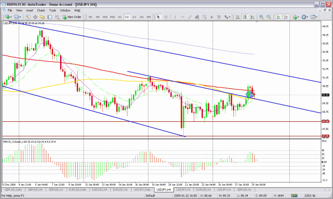Select the active H4 timeframe button
This screenshot has width=333, height=199.
[127, 17]
